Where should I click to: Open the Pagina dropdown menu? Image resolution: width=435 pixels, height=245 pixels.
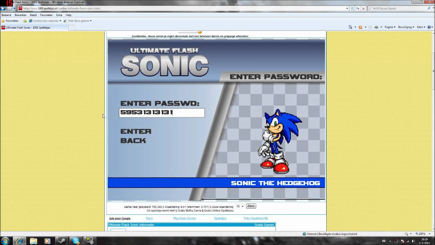pos(390,27)
